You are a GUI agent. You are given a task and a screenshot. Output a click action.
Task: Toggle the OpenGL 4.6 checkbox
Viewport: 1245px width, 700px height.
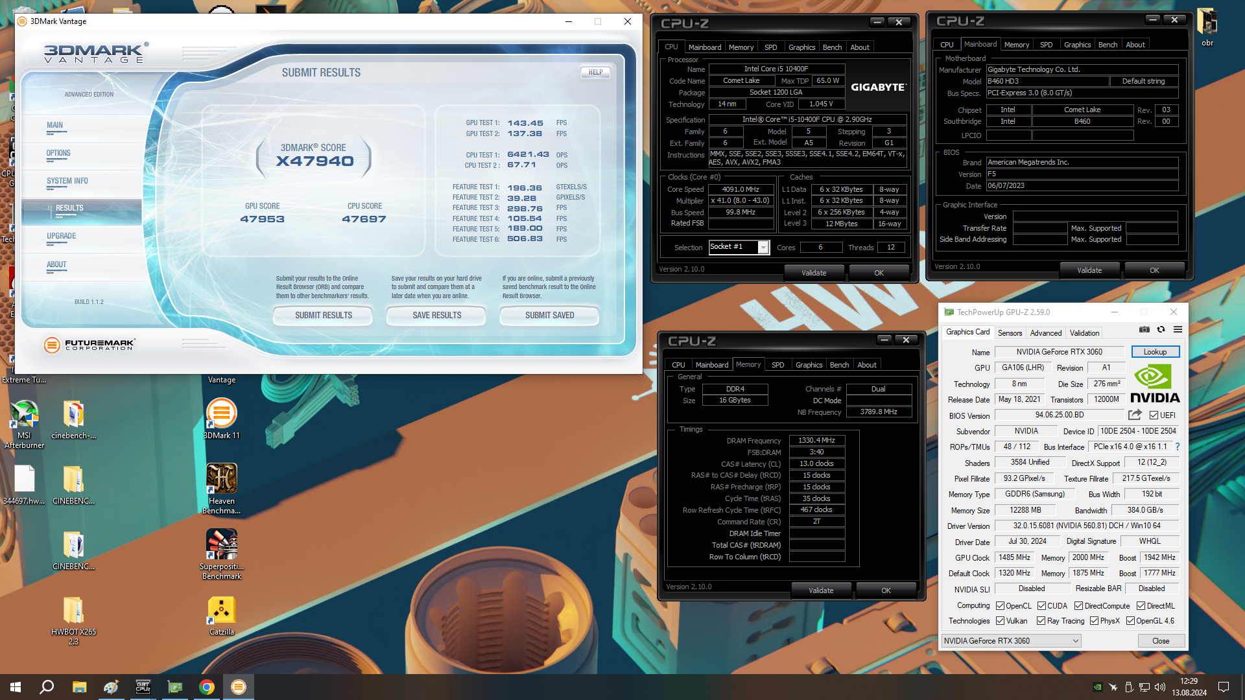coord(1130,621)
